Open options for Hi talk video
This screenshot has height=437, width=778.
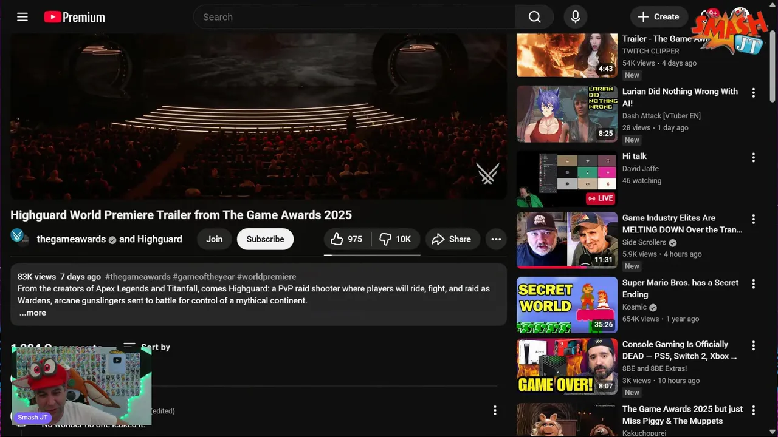tap(754, 157)
